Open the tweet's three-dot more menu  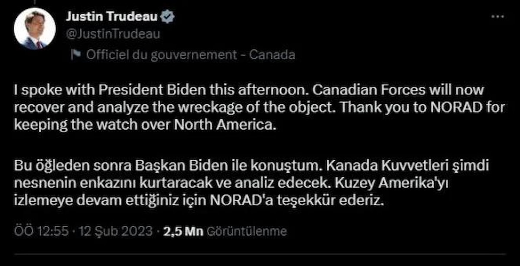(x=497, y=16)
